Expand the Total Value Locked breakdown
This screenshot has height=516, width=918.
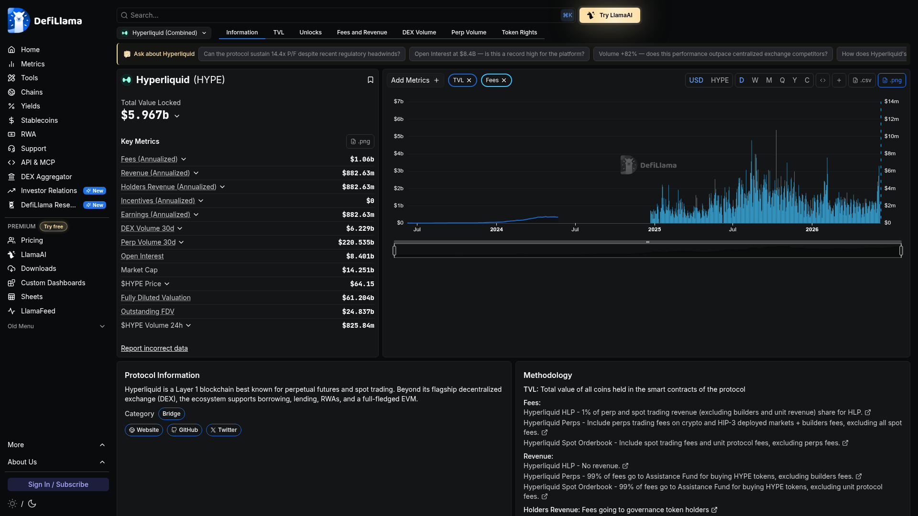[x=177, y=116]
